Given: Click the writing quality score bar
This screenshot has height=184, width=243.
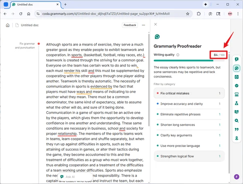Looking at the screenshot, I should point(189,61).
